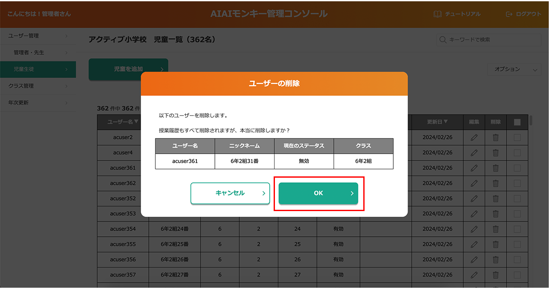This screenshot has height=289, width=549.
Task: Click the tutorial book icon in header
Action: [x=437, y=14]
